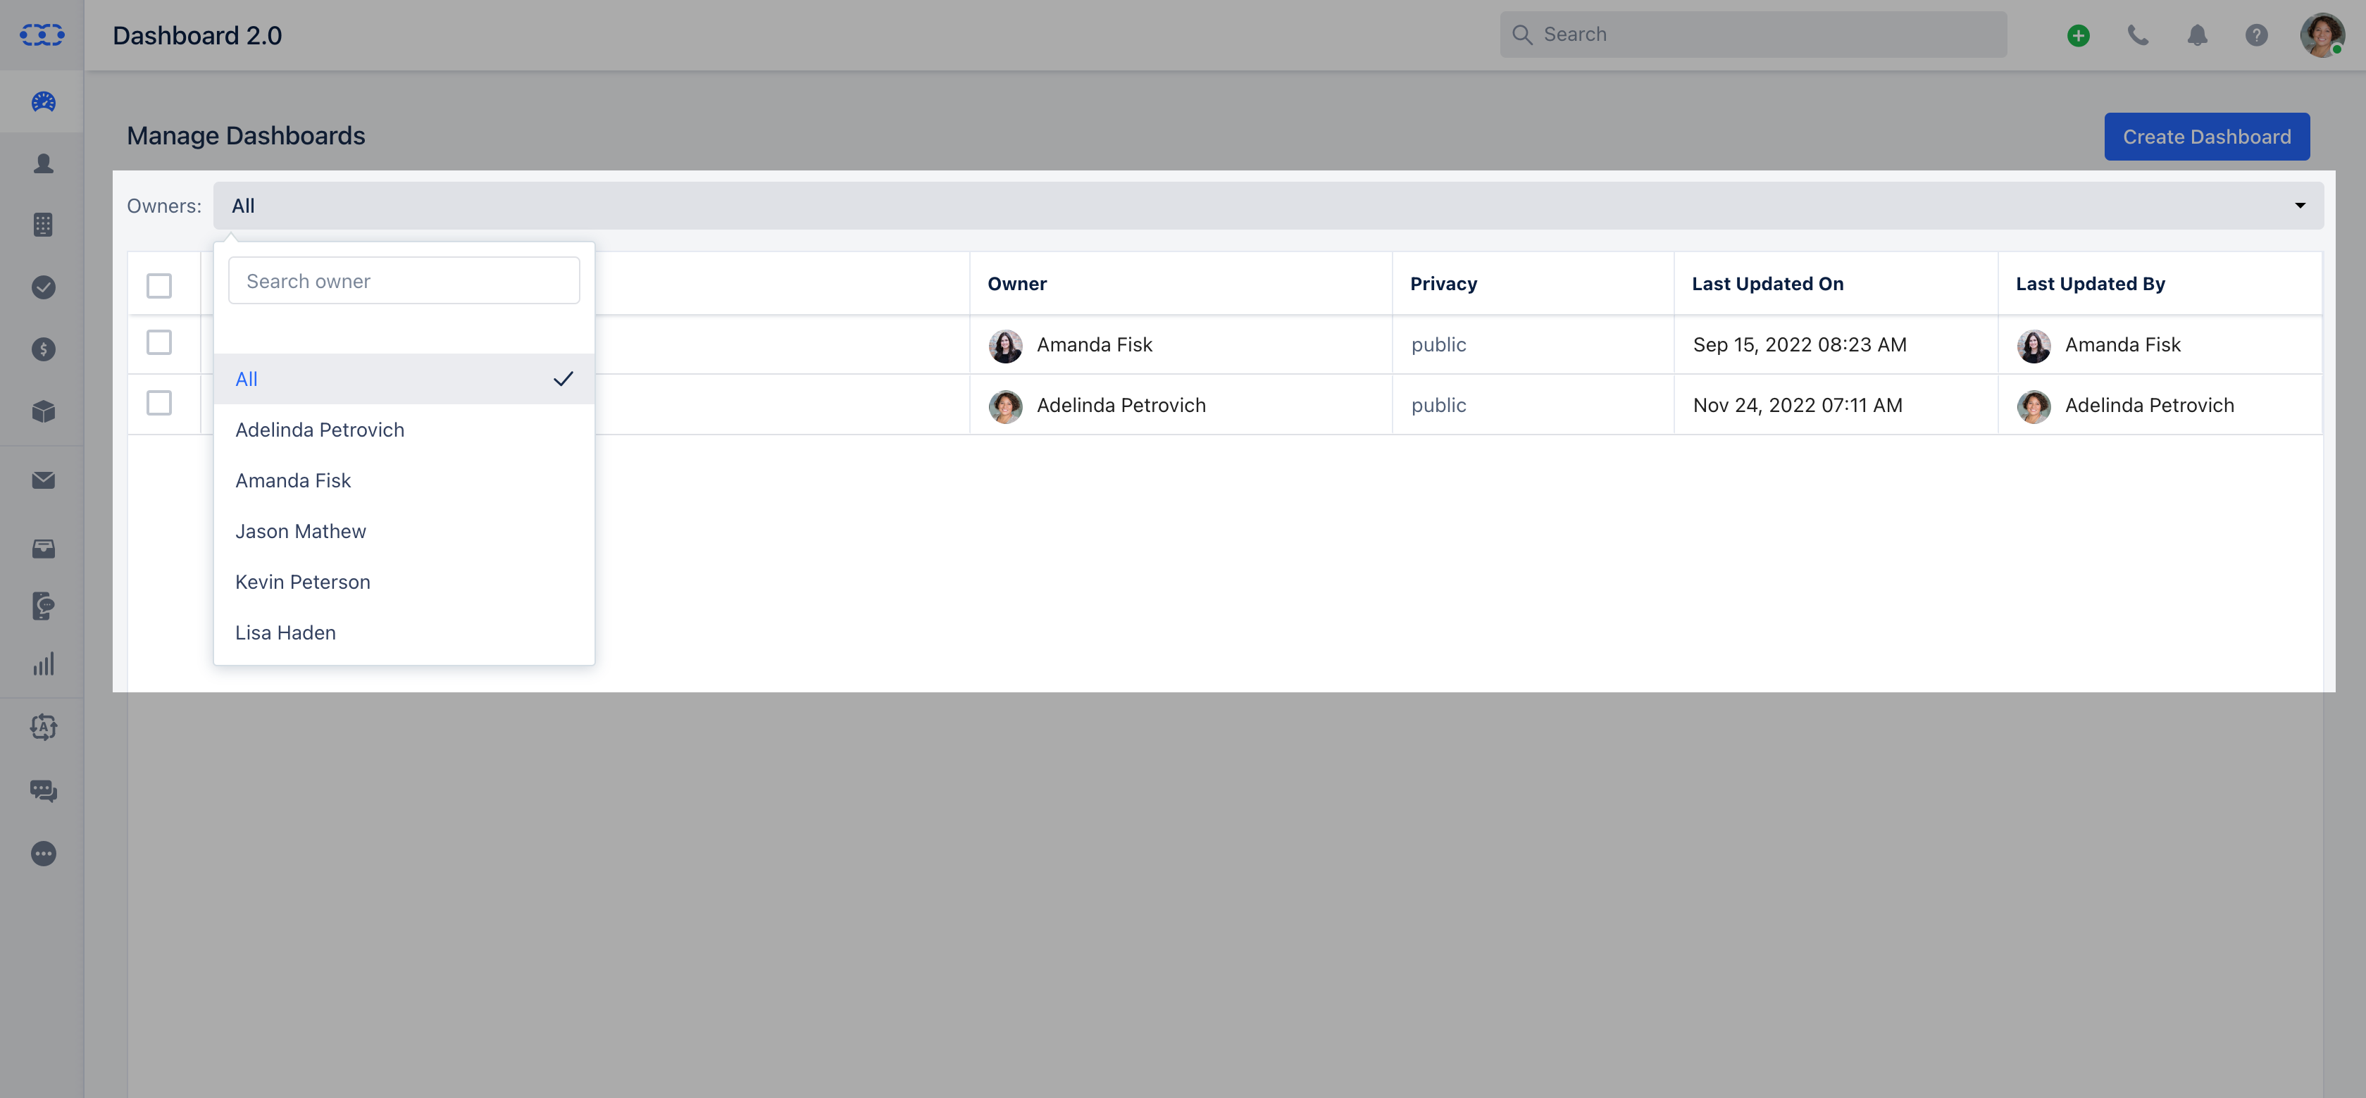
Task: Select Lisa Haden in owners list
Action: click(404, 632)
